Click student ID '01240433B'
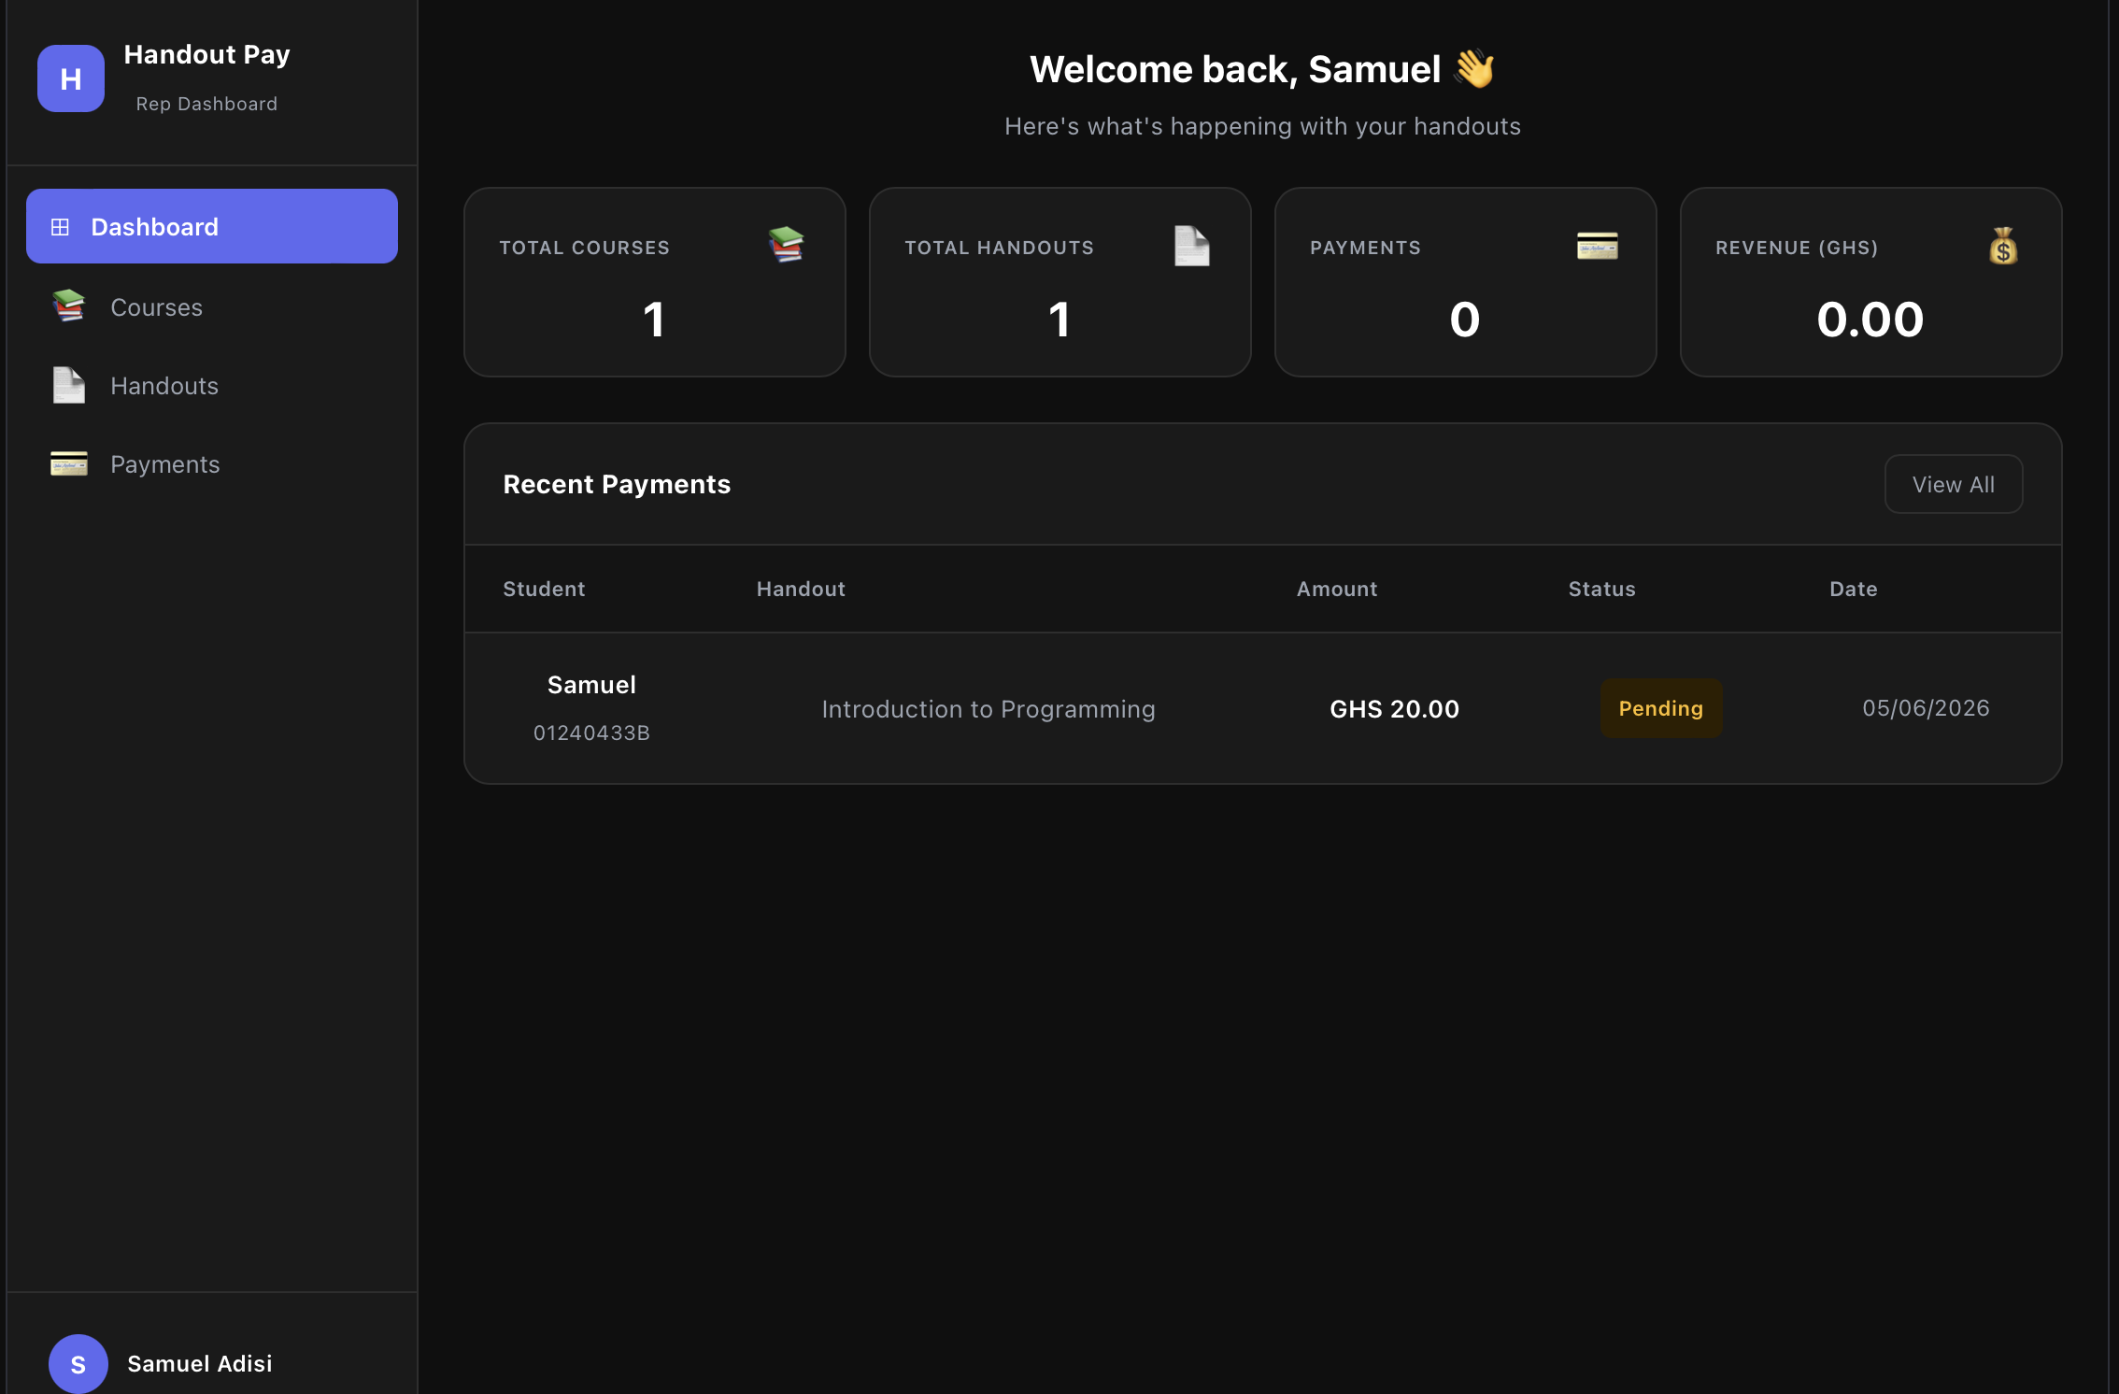This screenshot has width=2119, height=1394. click(x=591, y=733)
